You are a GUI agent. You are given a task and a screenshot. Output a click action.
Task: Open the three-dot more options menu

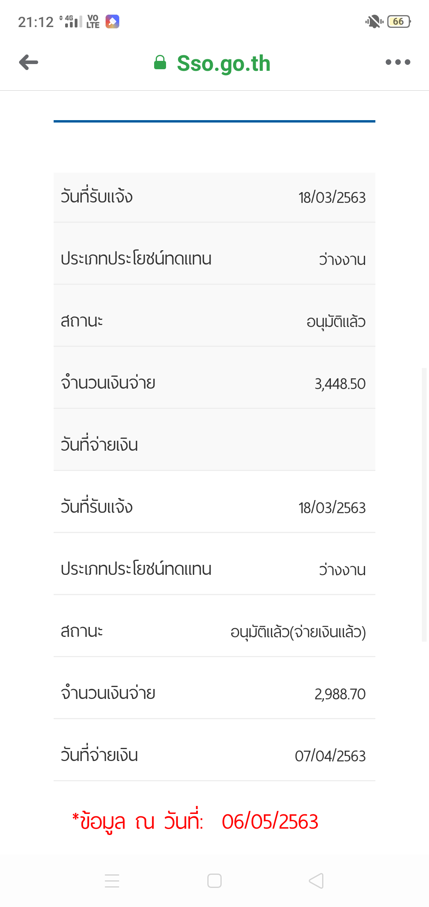click(x=398, y=62)
